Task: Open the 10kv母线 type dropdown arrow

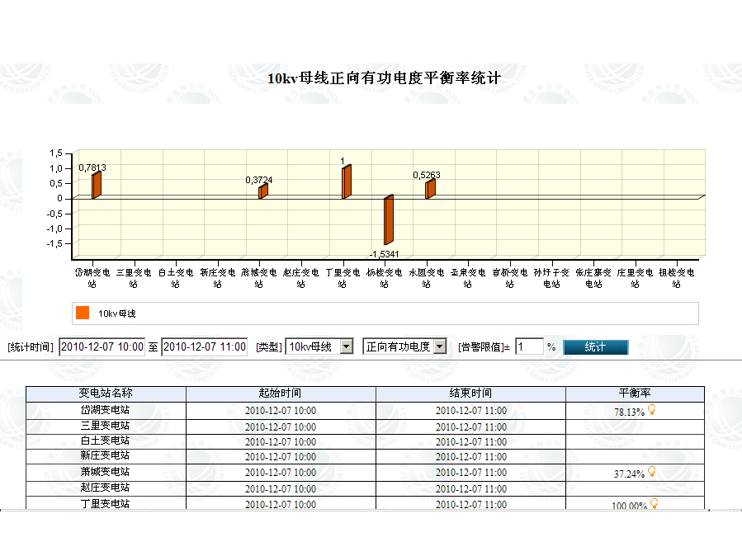Action: coord(347,346)
